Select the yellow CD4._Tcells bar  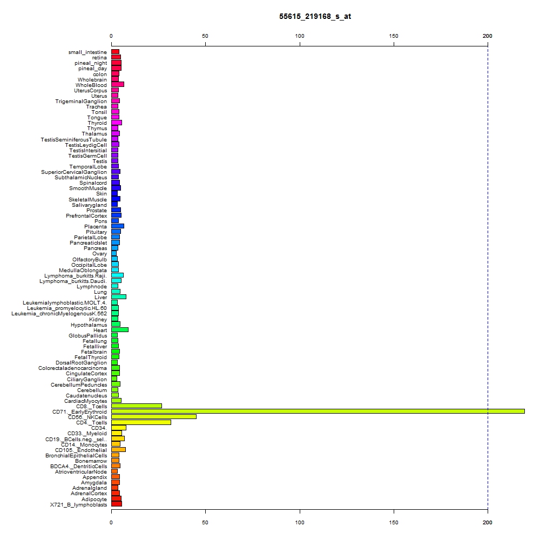point(141,422)
